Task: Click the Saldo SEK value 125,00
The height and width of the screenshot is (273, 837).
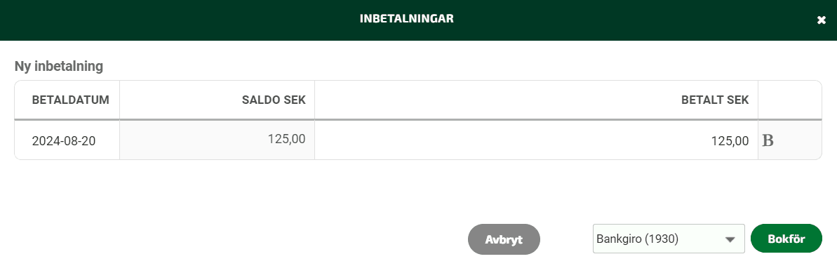Action: (286, 139)
